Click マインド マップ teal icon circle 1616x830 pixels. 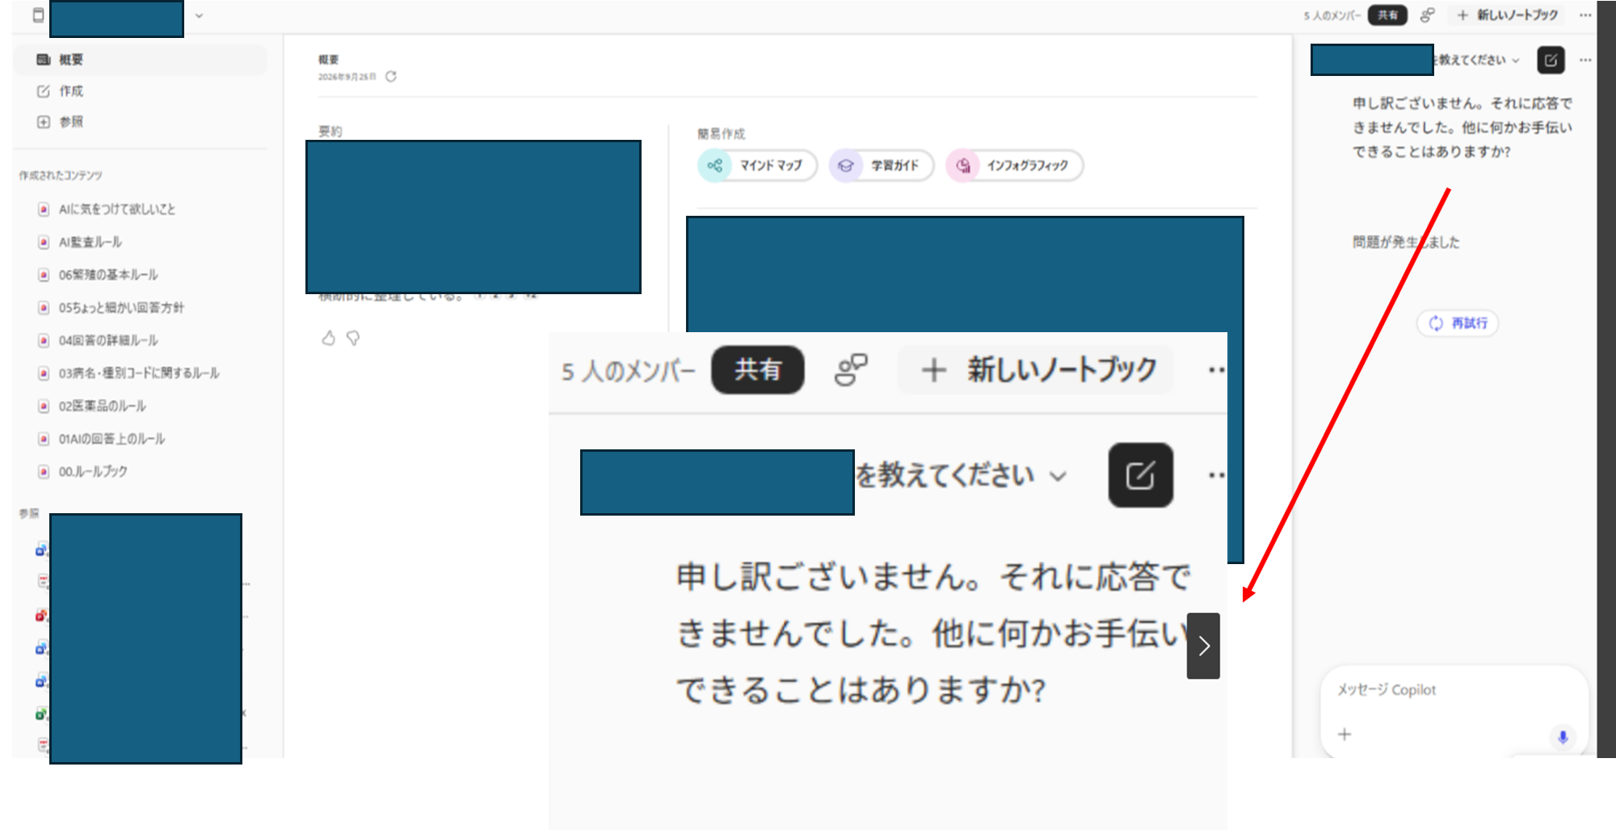(715, 166)
